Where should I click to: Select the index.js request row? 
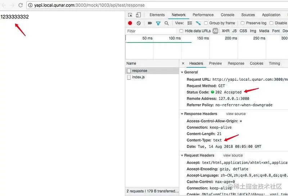152,77
